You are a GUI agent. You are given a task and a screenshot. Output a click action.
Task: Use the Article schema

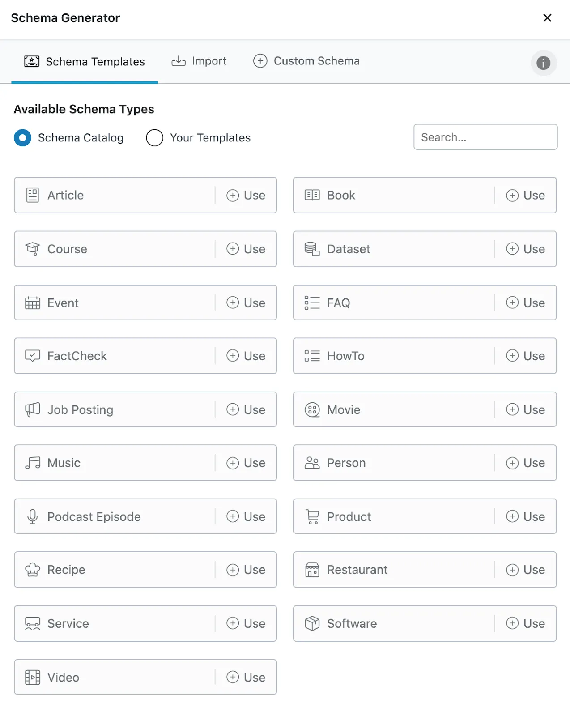tap(246, 195)
